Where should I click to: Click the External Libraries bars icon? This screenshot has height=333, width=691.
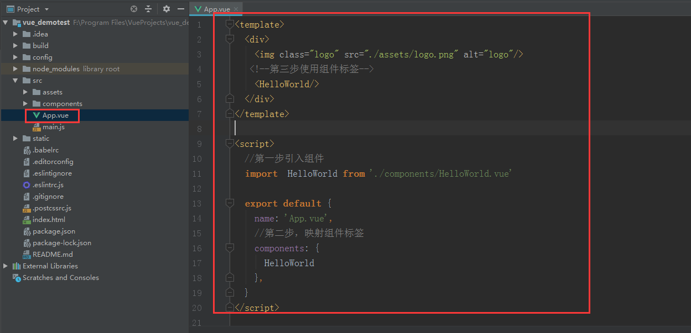click(x=17, y=266)
